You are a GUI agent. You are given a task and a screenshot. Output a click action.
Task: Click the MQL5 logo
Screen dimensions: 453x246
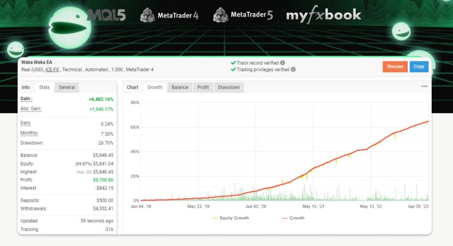point(107,15)
